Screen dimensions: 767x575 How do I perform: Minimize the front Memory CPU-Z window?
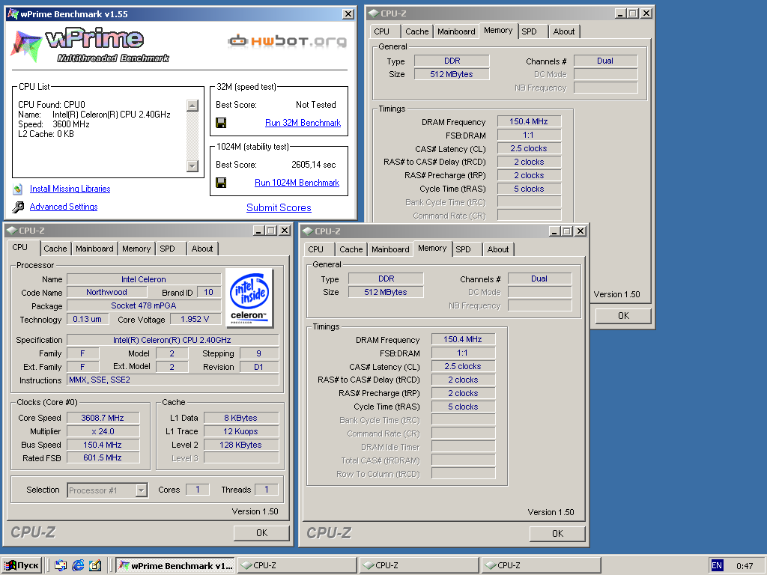point(554,231)
